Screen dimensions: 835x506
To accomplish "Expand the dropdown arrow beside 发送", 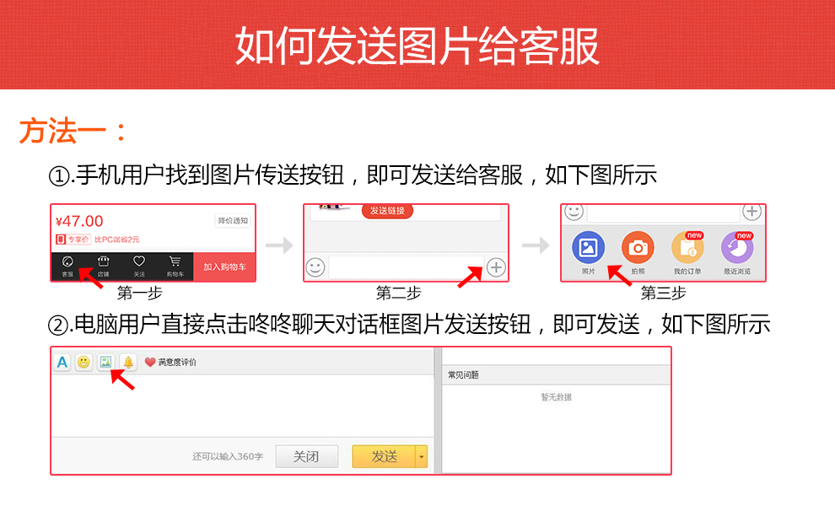I will [422, 456].
